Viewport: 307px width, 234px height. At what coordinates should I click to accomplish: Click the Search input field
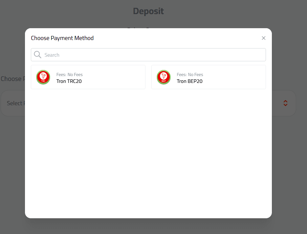tap(148, 55)
